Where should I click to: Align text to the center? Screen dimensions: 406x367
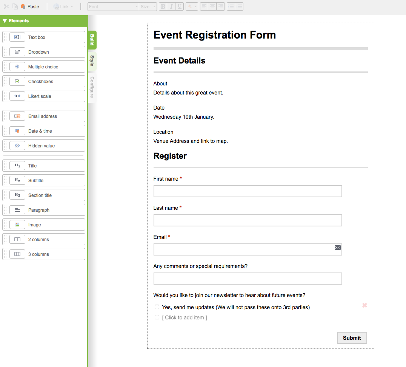tap(212, 6)
